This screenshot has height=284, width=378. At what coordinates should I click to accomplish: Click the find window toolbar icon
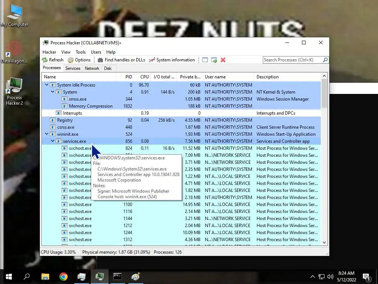tap(205, 60)
